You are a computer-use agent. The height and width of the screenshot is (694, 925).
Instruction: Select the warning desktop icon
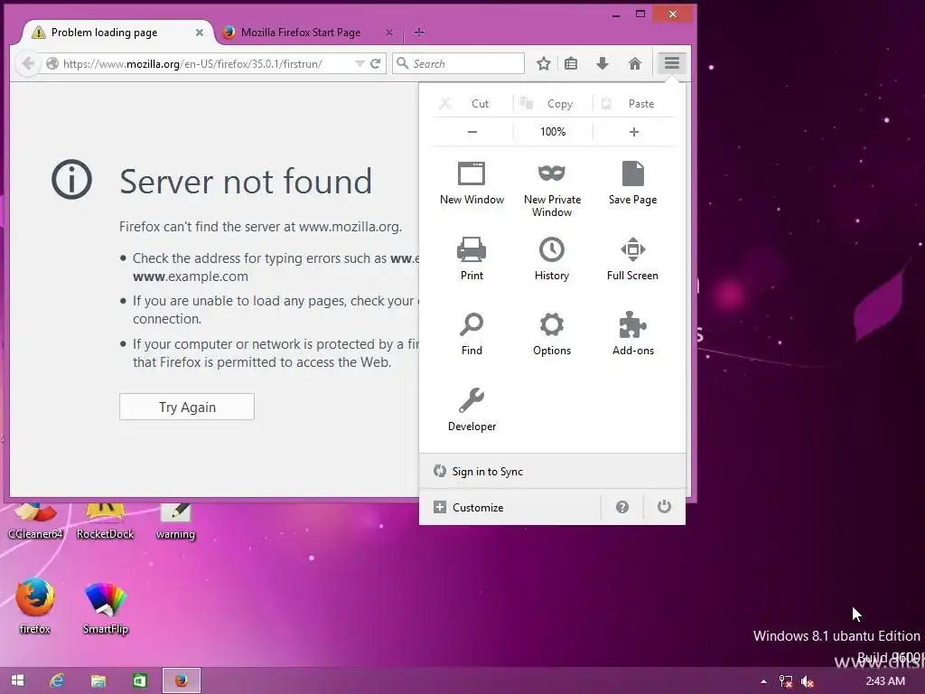point(175,521)
